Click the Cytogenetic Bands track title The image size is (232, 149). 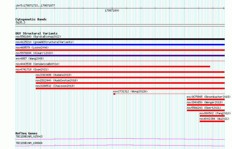pos(31,19)
